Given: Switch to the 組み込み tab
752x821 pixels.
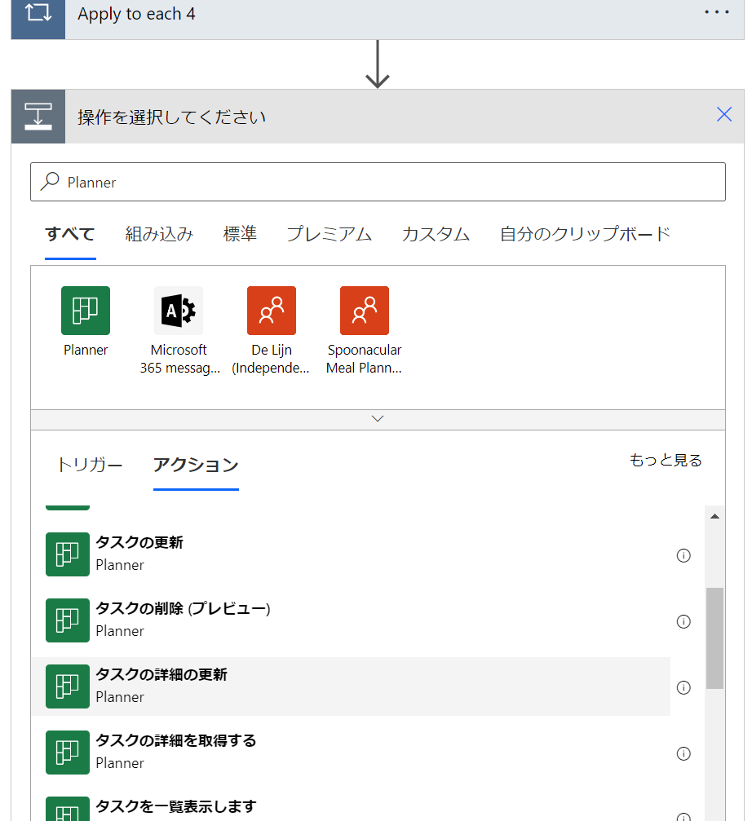Looking at the screenshot, I should [159, 234].
